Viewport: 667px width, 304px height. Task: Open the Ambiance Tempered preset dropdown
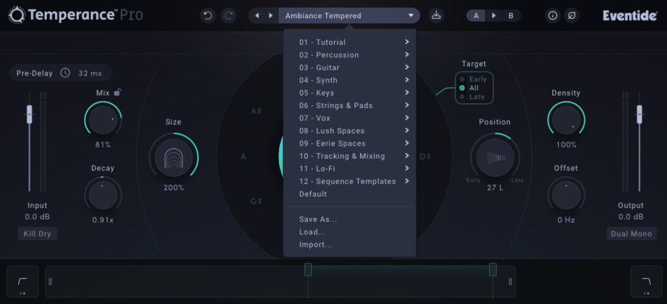pyautogui.click(x=349, y=16)
